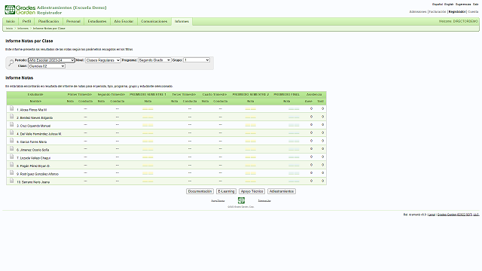The image size is (482, 271).
Task: Click the Estudiante column header
Action: click(x=35, y=94)
